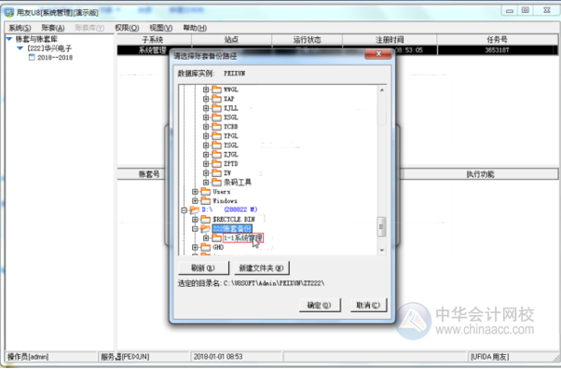The image size is (561, 369).
Task: Click the 用友U8 title bar app icon
Action: [9, 13]
